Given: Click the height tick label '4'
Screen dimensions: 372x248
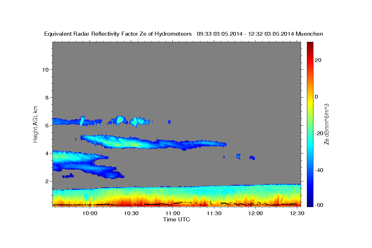Looking at the screenshot, I should pyautogui.click(x=46, y=153).
